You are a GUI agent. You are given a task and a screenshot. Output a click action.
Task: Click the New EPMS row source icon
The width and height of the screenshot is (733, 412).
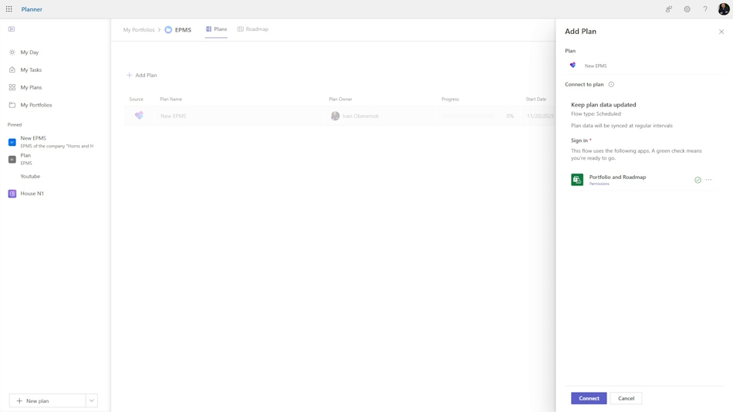pyautogui.click(x=139, y=116)
